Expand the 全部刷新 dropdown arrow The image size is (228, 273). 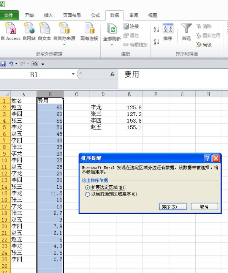pos(112,45)
